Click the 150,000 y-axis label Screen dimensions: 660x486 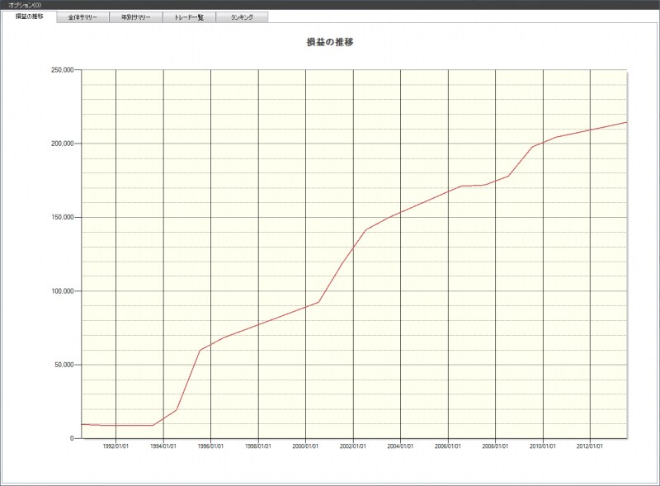click(x=63, y=217)
